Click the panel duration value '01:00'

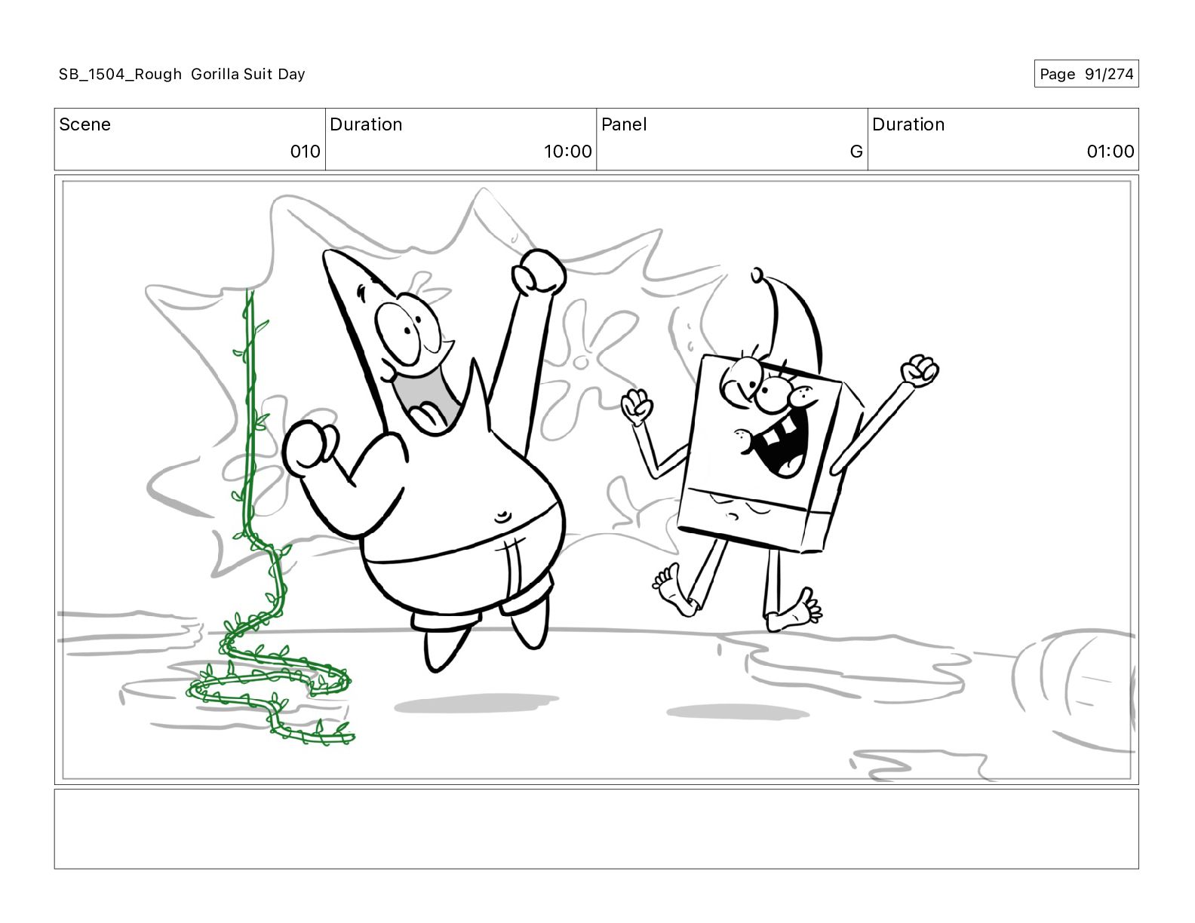tap(1111, 152)
